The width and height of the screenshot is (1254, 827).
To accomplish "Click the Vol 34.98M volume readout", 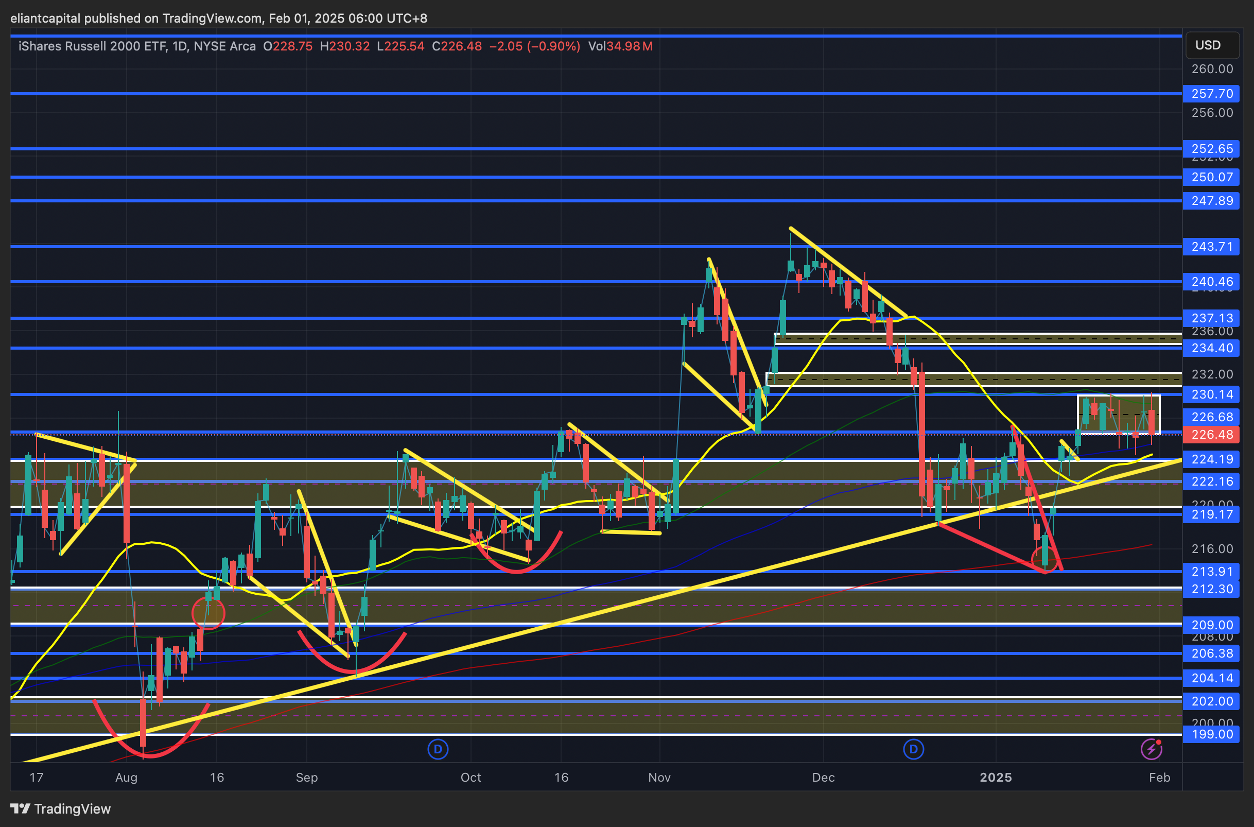I will [x=620, y=46].
